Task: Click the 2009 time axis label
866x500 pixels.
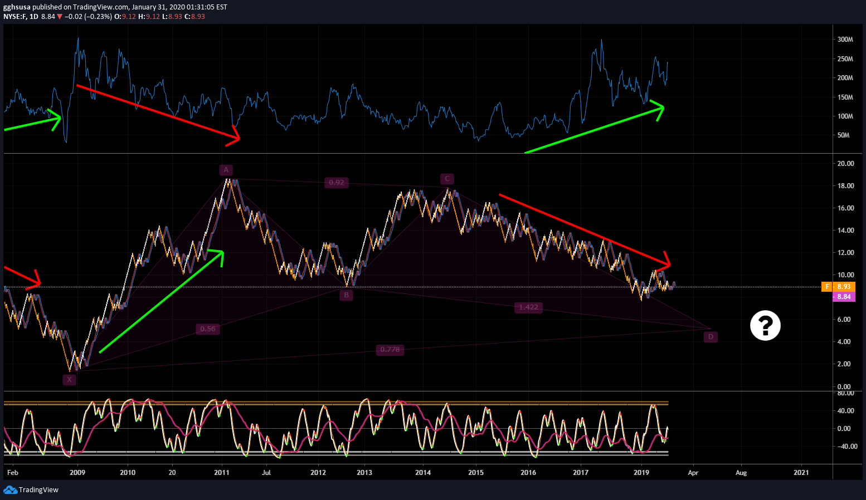Action: click(x=77, y=473)
